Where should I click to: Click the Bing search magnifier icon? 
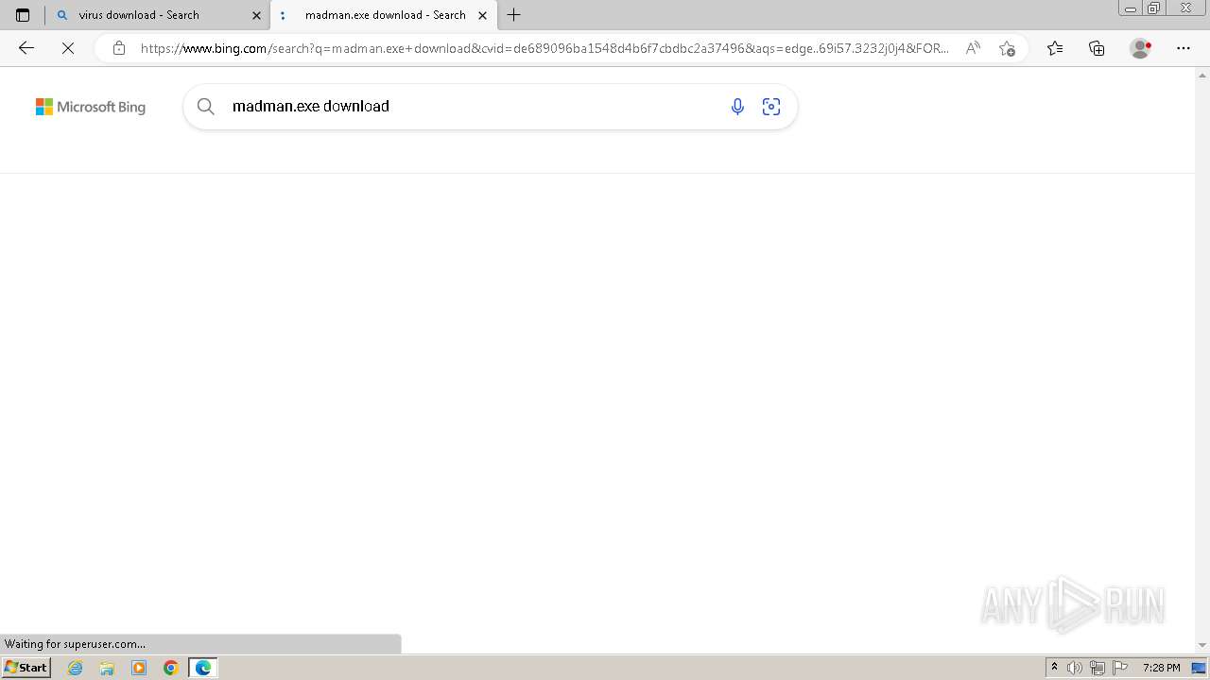coord(205,107)
